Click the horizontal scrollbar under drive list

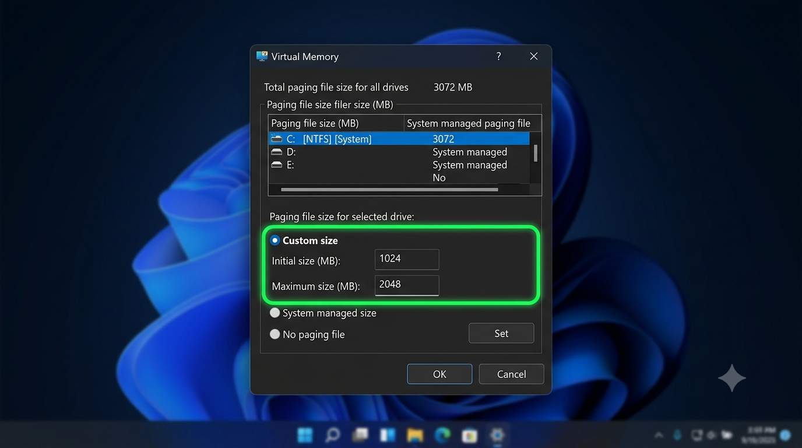[x=389, y=190]
